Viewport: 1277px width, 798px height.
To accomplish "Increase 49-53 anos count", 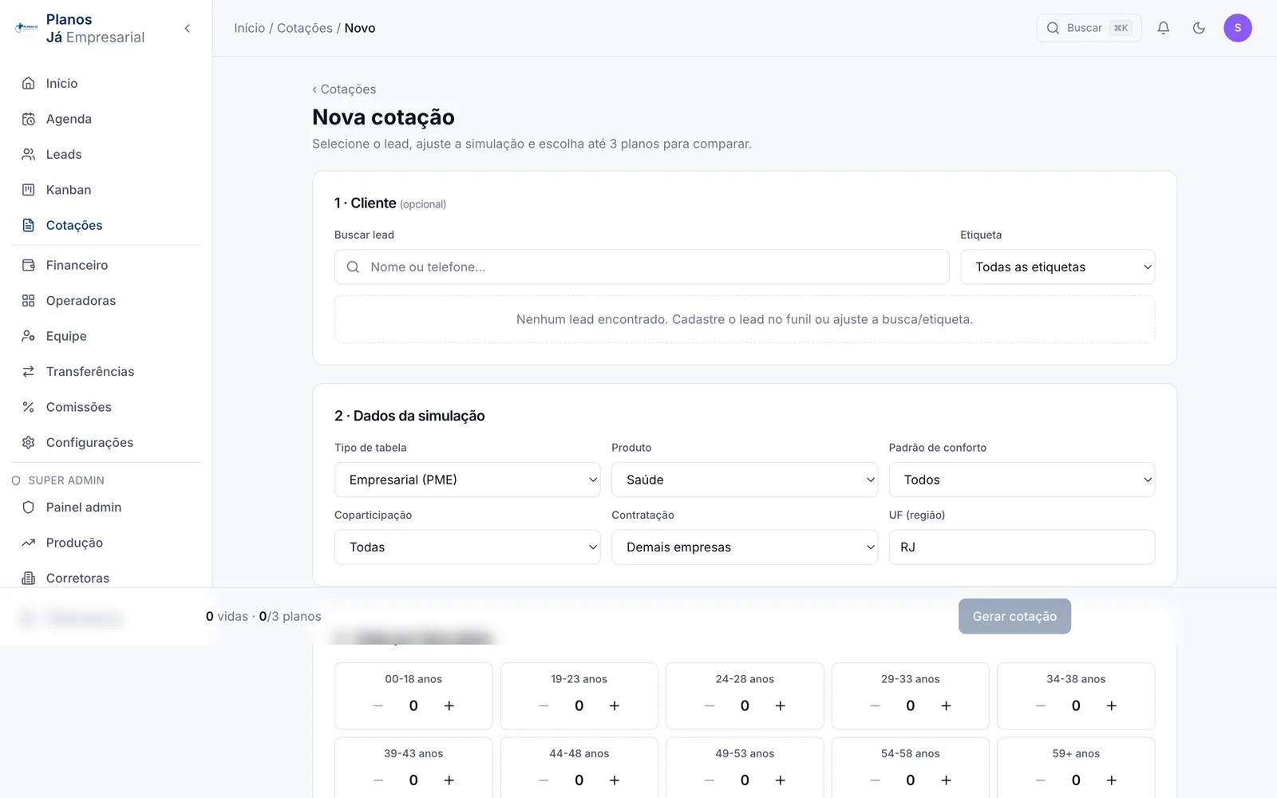I will [x=781, y=780].
